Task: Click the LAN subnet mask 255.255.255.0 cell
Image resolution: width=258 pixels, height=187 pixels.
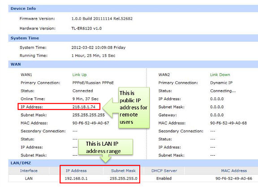Action: (124, 178)
